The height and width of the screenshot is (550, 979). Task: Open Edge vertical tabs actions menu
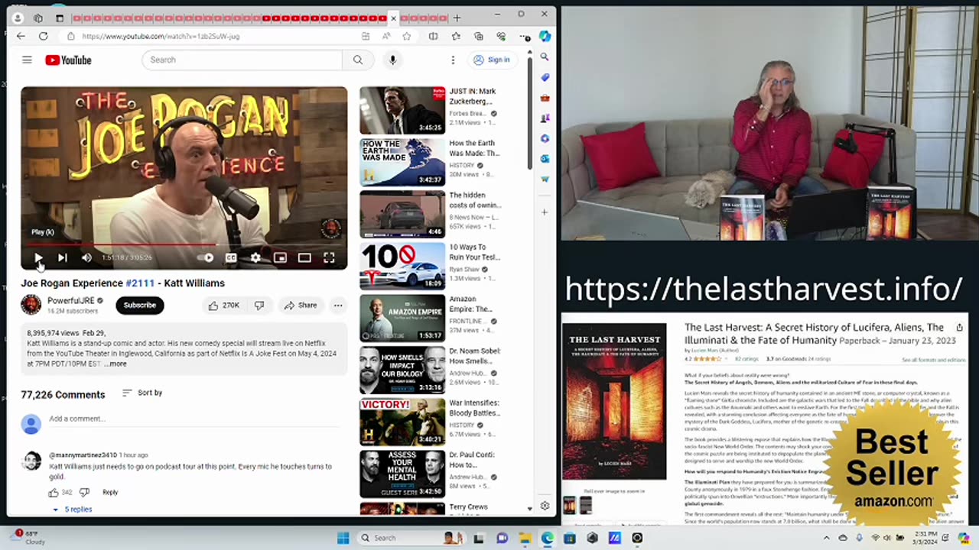click(x=60, y=18)
